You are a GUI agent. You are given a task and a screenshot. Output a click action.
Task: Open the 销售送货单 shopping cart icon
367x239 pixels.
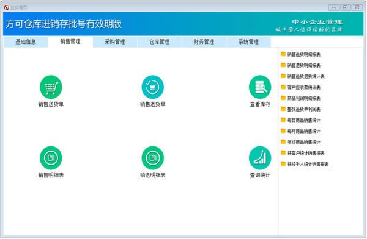pos(51,87)
